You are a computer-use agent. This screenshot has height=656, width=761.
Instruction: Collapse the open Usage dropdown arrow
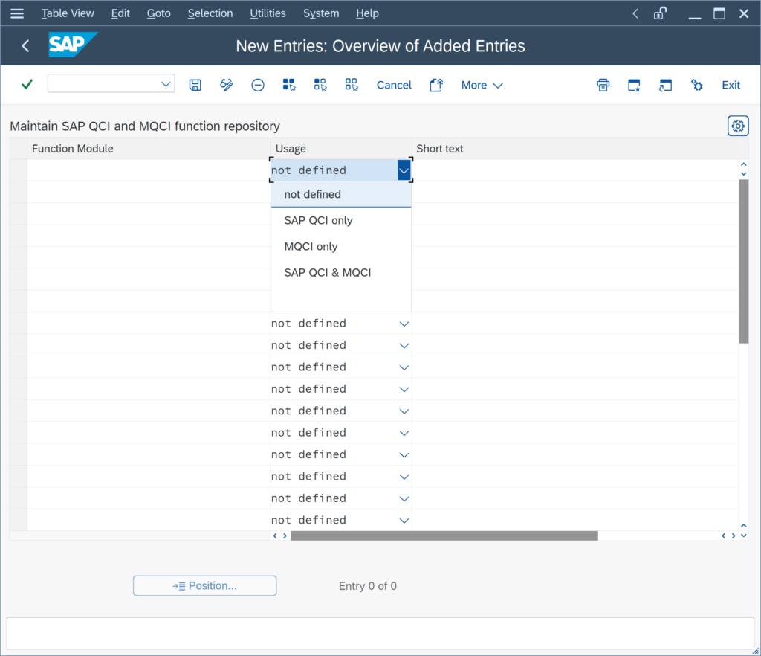[404, 170]
